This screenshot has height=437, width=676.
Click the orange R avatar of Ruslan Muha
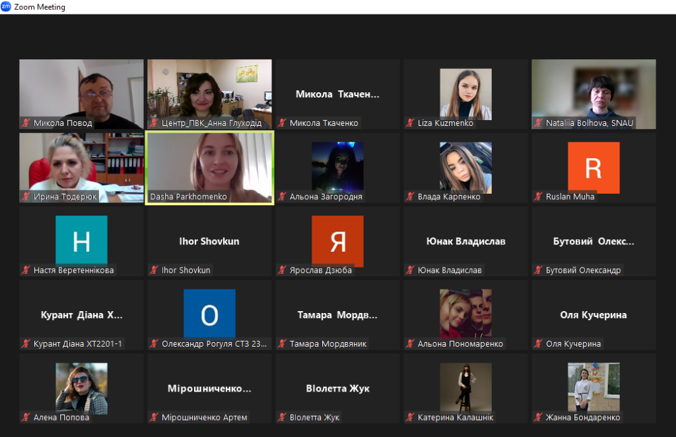[593, 167]
